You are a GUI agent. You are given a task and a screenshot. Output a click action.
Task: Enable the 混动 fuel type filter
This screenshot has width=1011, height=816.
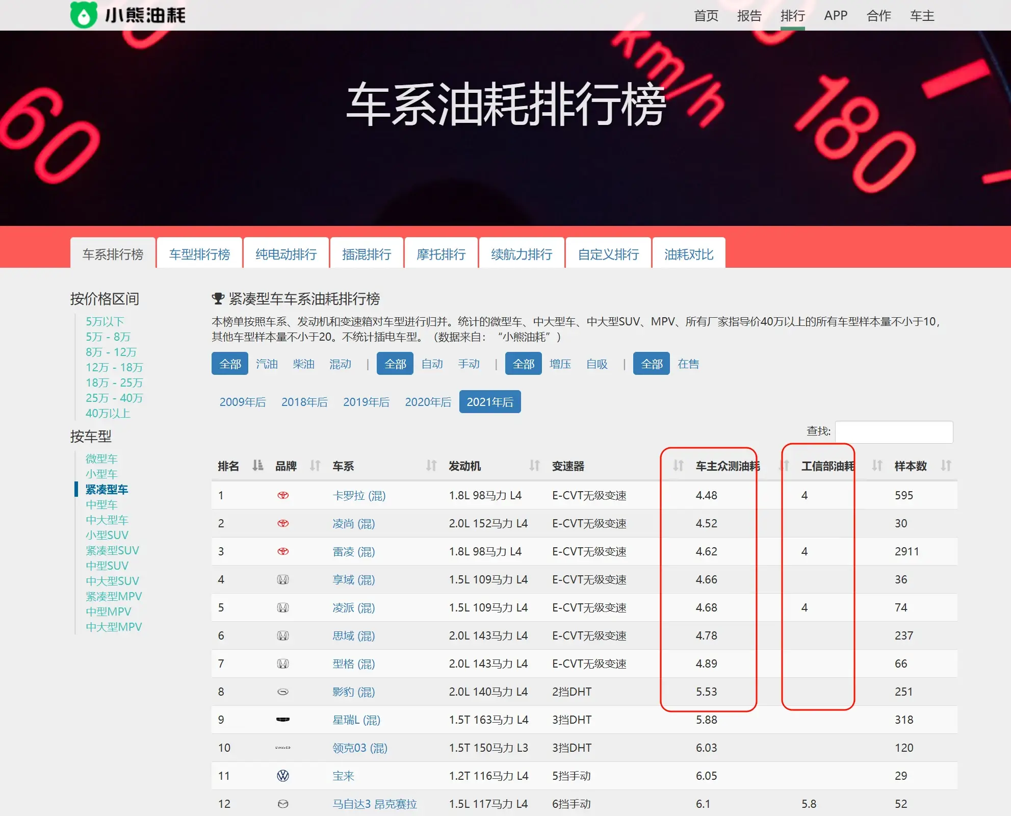[341, 364]
